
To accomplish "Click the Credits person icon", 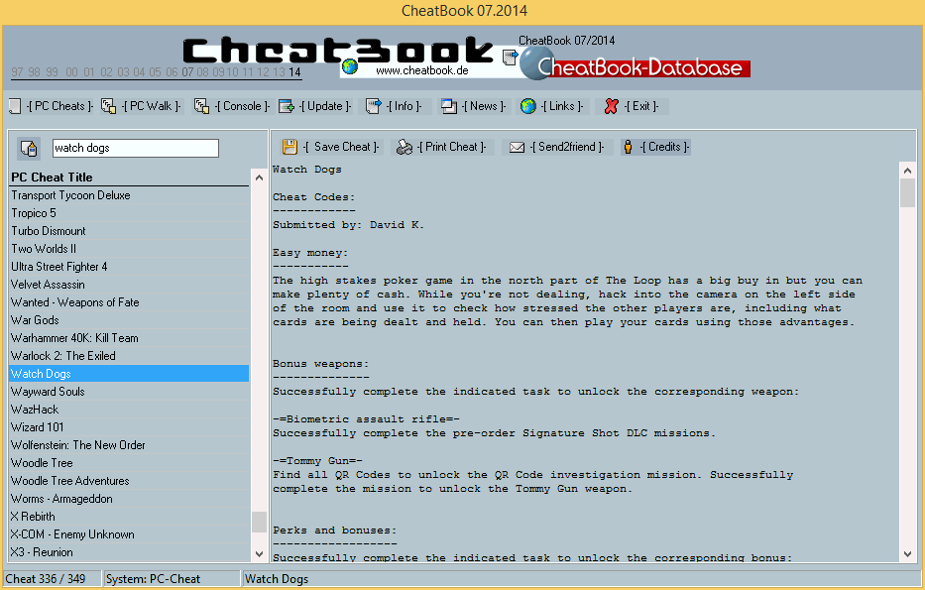I will [629, 147].
